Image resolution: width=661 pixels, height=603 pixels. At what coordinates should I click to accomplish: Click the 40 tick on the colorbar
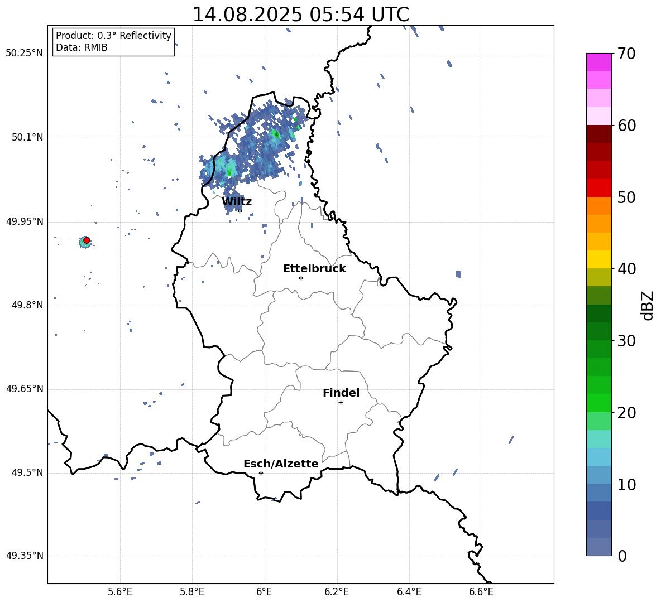tap(626, 269)
